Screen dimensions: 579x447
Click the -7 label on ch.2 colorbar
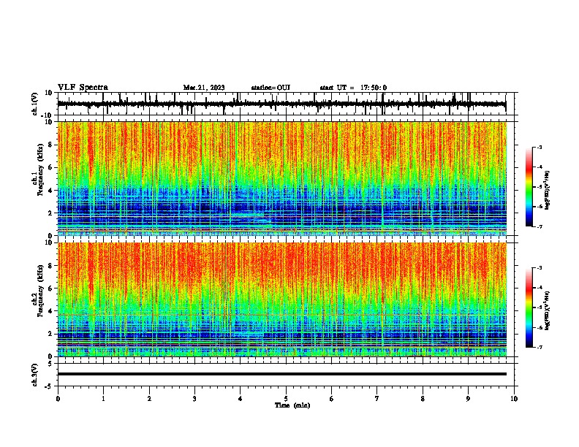539,348
